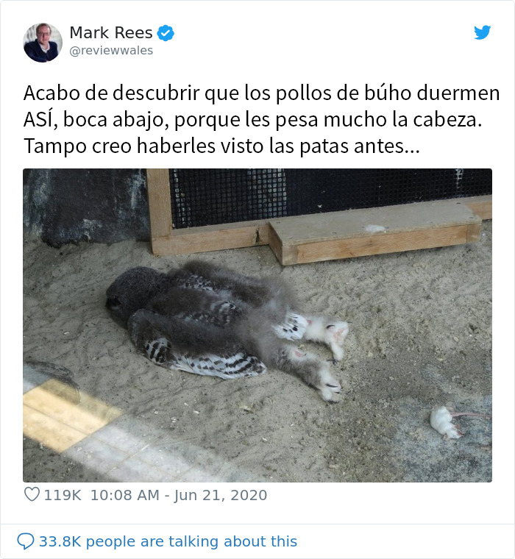Image resolution: width=515 pixels, height=559 pixels.
Task: Visit the @reviewwales handle
Action: click(111, 51)
